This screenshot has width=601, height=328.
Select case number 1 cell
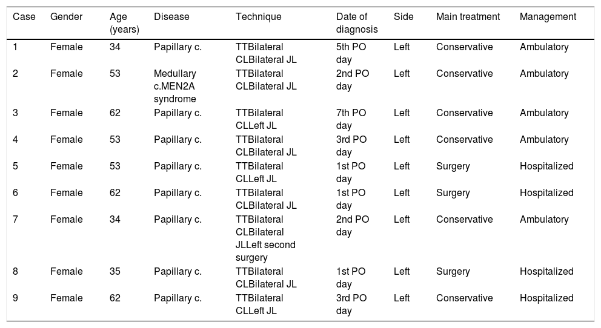click(15, 47)
